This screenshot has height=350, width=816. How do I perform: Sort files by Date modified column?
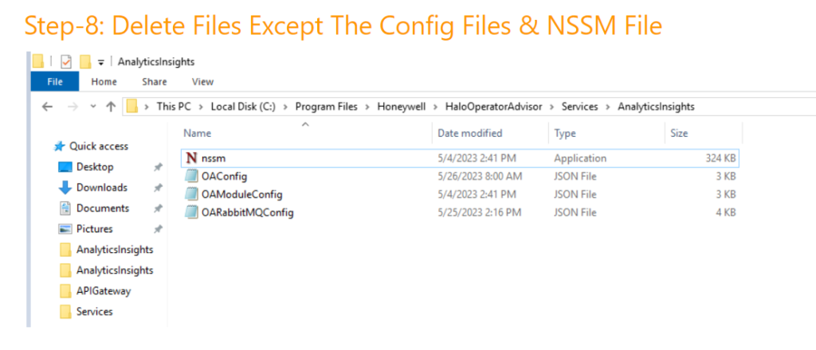click(470, 133)
